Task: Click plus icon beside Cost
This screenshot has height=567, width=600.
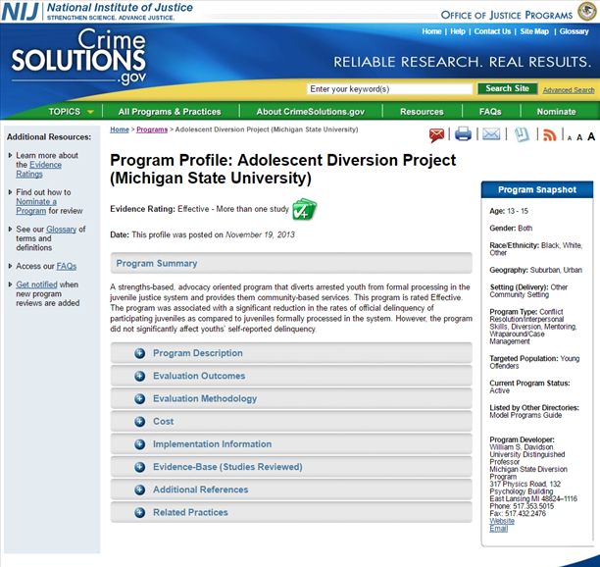Action: [x=139, y=422]
